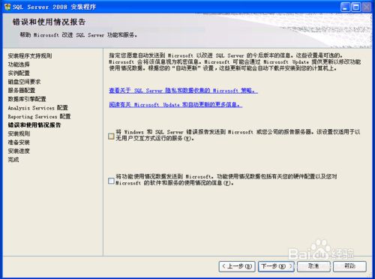This screenshot has width=375, height=279.
Task: Click the 帮助 help button
Action: pos(349,266)
